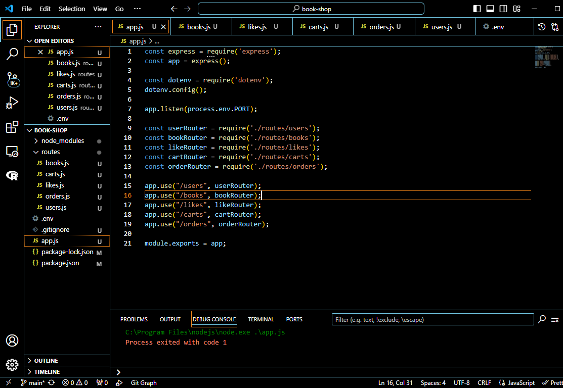Change file encoding UTF-8

(x=461, y=382)
